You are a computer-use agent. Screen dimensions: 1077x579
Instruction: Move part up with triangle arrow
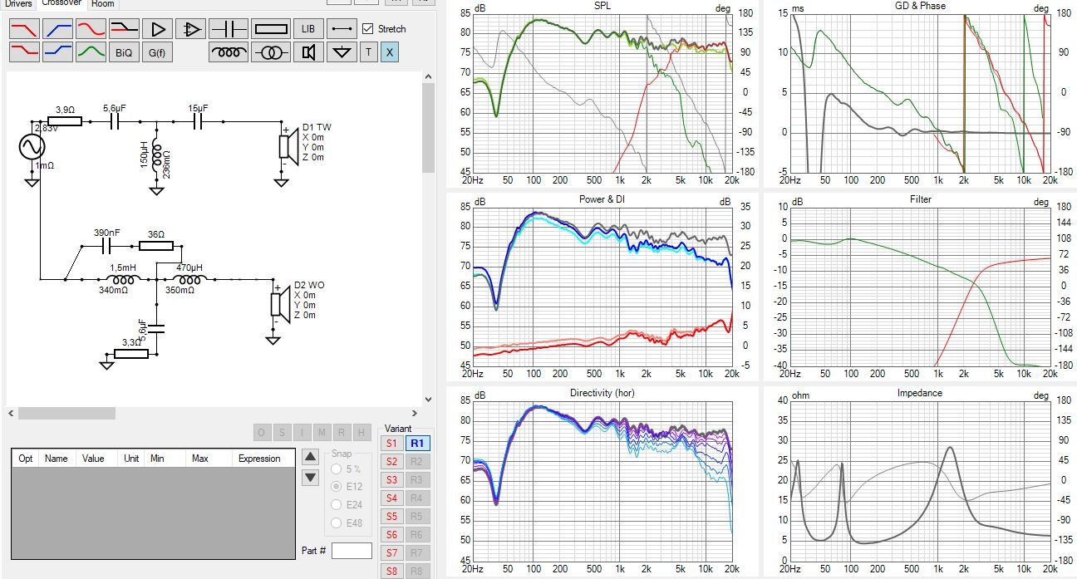[310, 456]
